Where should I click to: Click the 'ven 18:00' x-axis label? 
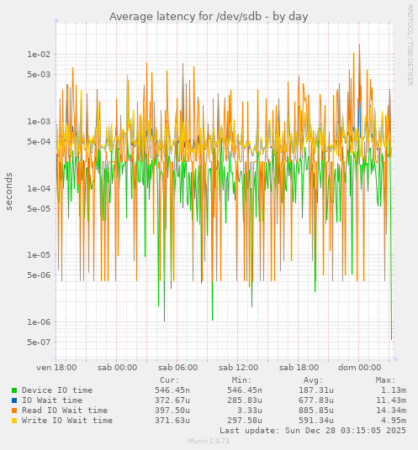coord(56,368)
